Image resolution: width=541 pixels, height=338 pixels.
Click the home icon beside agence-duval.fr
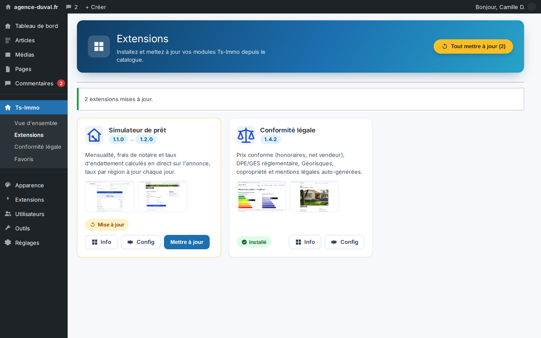coord(8,7)
